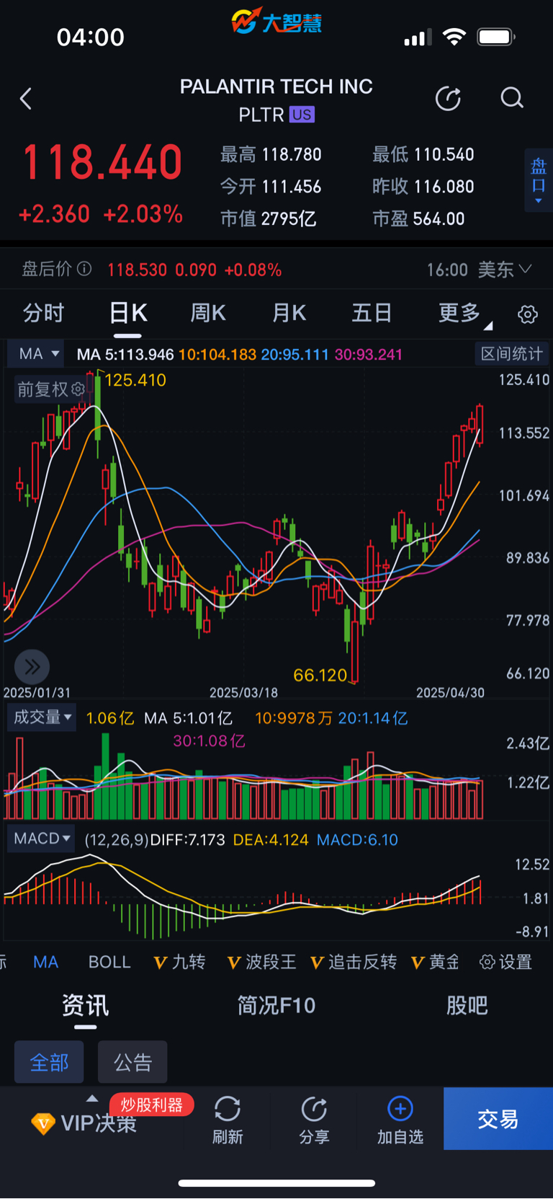553x1199 pixels.
Task: Tap the Wi-Fi status icon
Action: click(454, 36)
